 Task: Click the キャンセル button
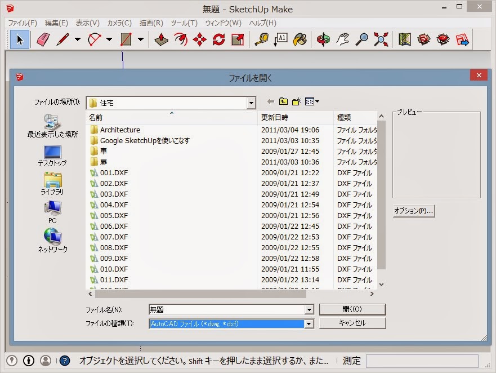tap(352, 323)
